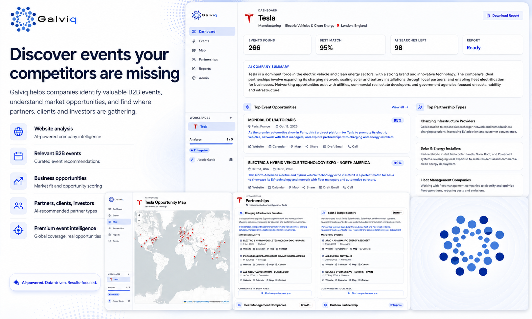Click the View all link
Image resolution: width=532 pixels, height=319 pixels.
(x=400, y=107)
